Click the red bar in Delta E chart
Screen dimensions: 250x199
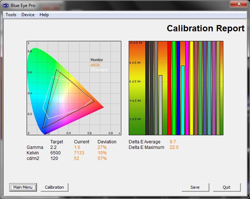point(169,88)
